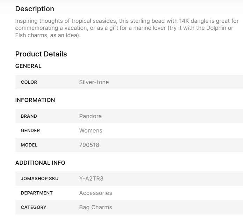Select model number 790518
The width and height of the screenshot is (243, 218).
[x=89, y=145]
